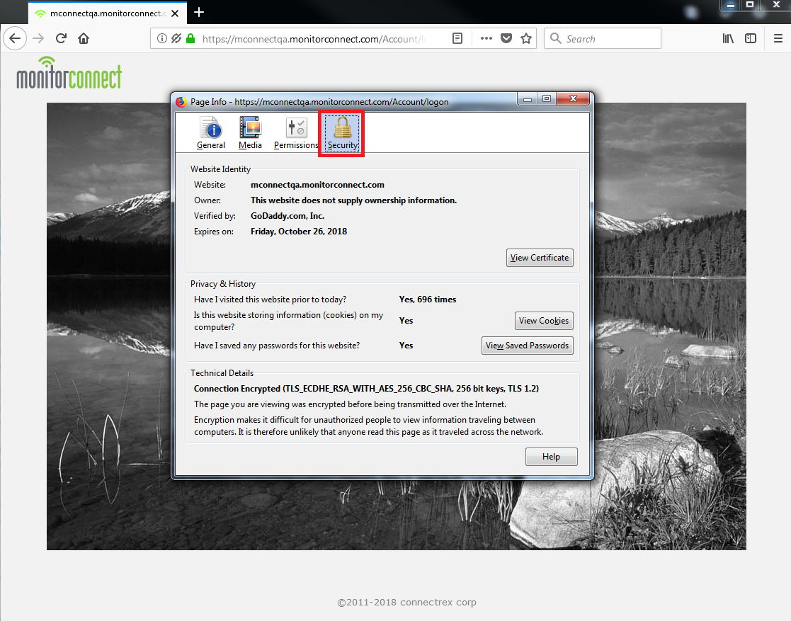The width and height of the screenshot is (791, 621).
Task: Show site information via info icon
Action: 161,39
